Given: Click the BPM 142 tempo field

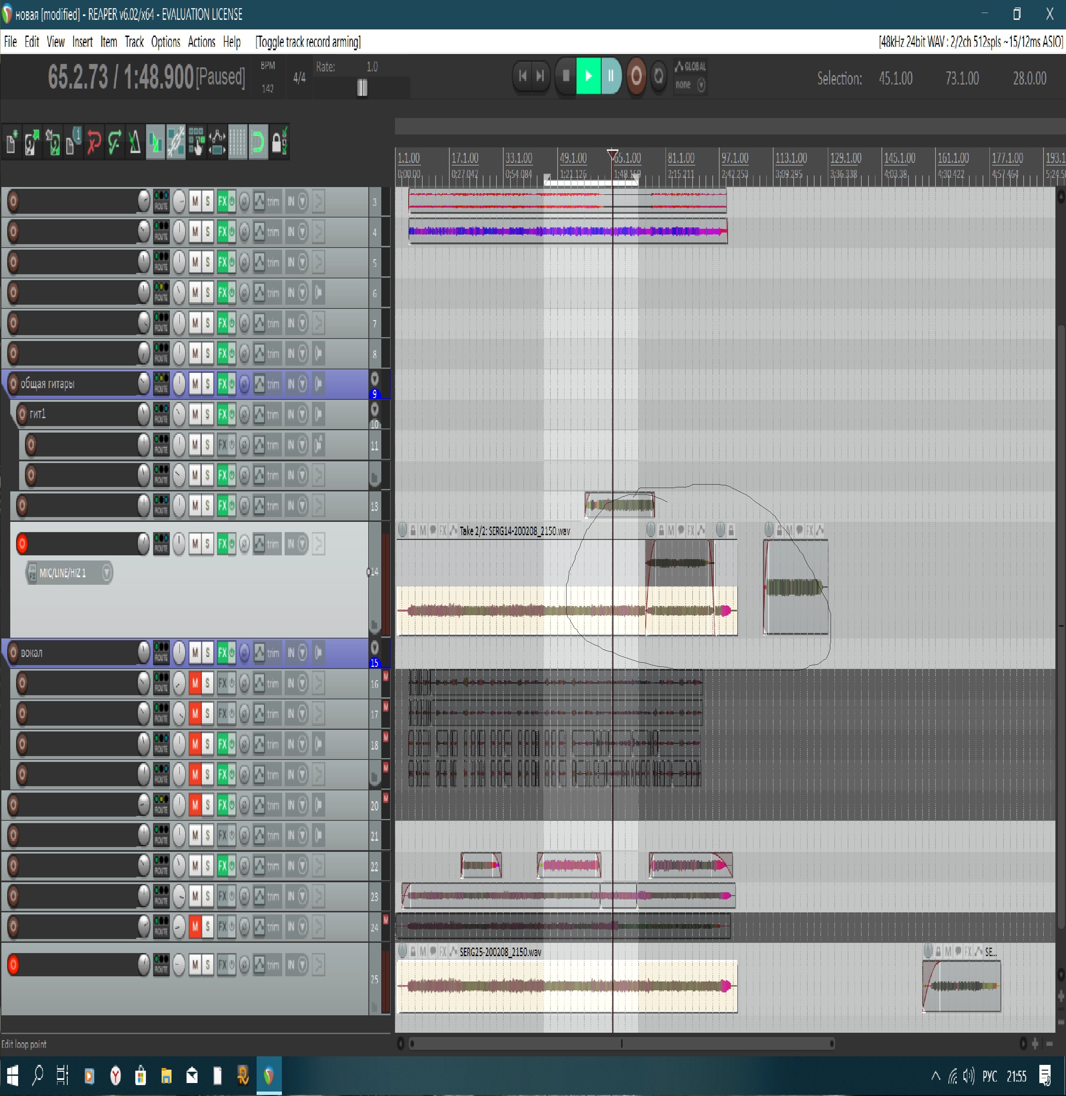Looking at the screenshot, I should tap(268, 88).
